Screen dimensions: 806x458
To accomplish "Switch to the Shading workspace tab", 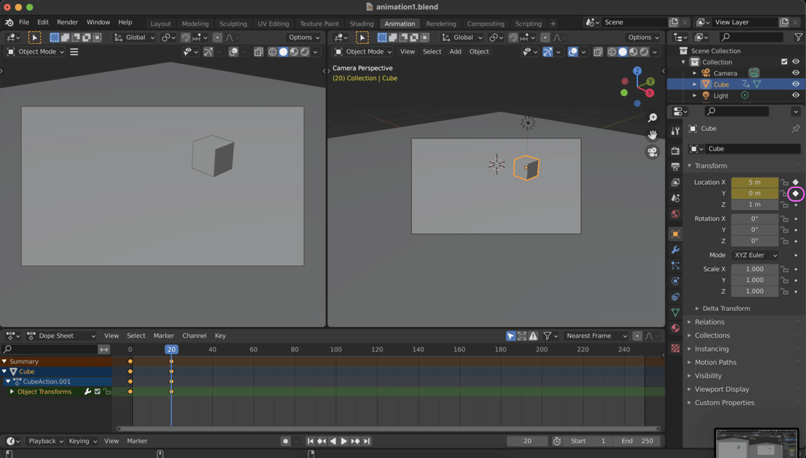I will pyautogui.click(x=361, y=24).
